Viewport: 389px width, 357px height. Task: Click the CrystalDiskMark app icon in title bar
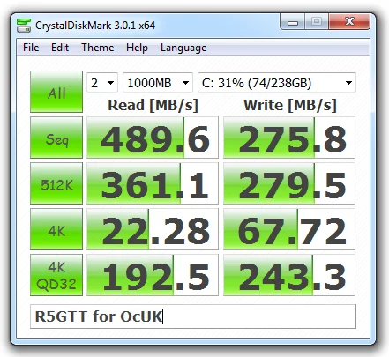24,26
